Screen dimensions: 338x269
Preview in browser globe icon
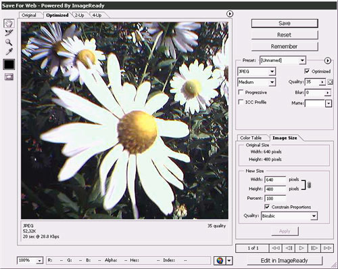point(220,261)
